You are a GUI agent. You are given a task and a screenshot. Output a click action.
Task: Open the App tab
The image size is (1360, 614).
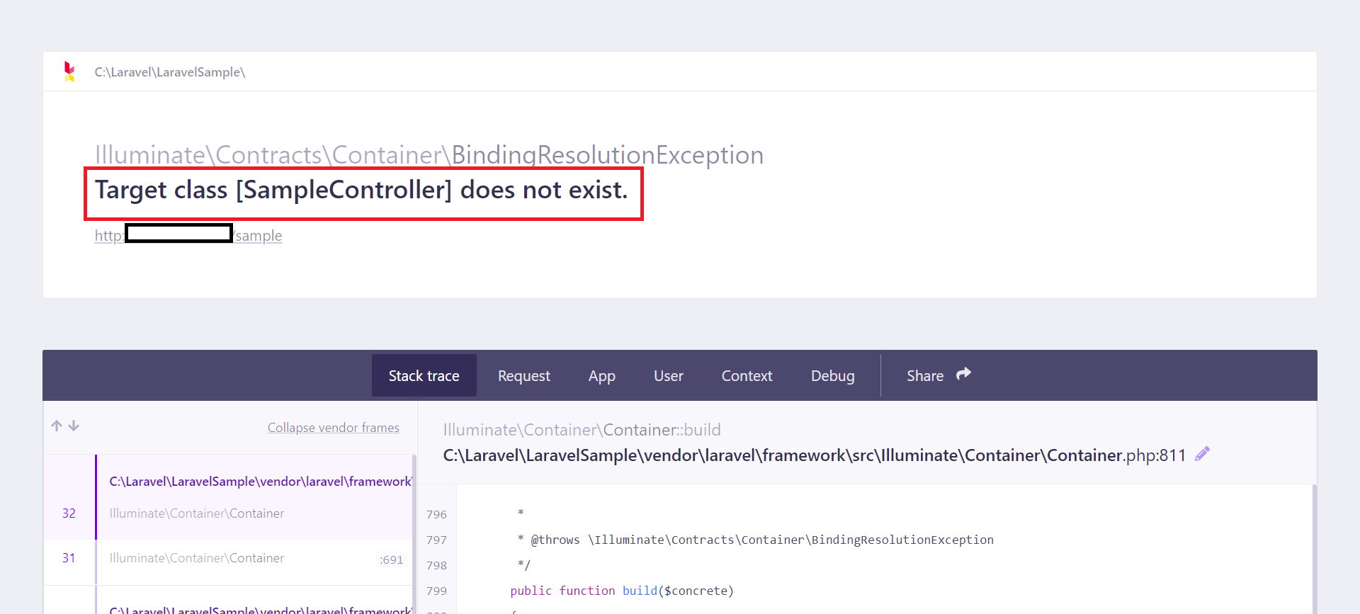[x=601, y=375]
